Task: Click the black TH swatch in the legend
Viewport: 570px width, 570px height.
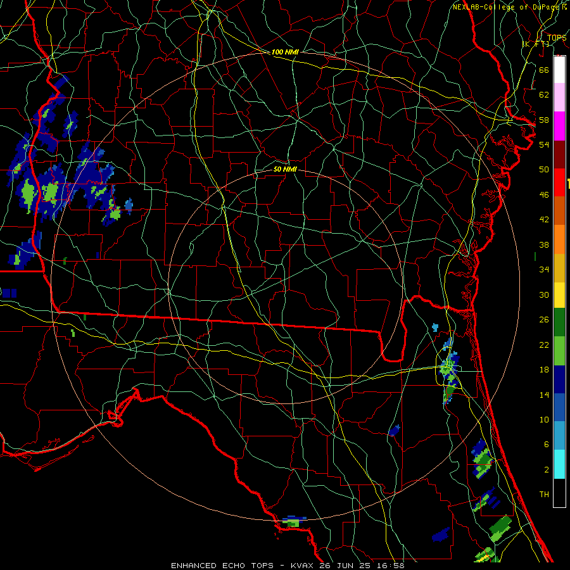Action: pos(559,493)
